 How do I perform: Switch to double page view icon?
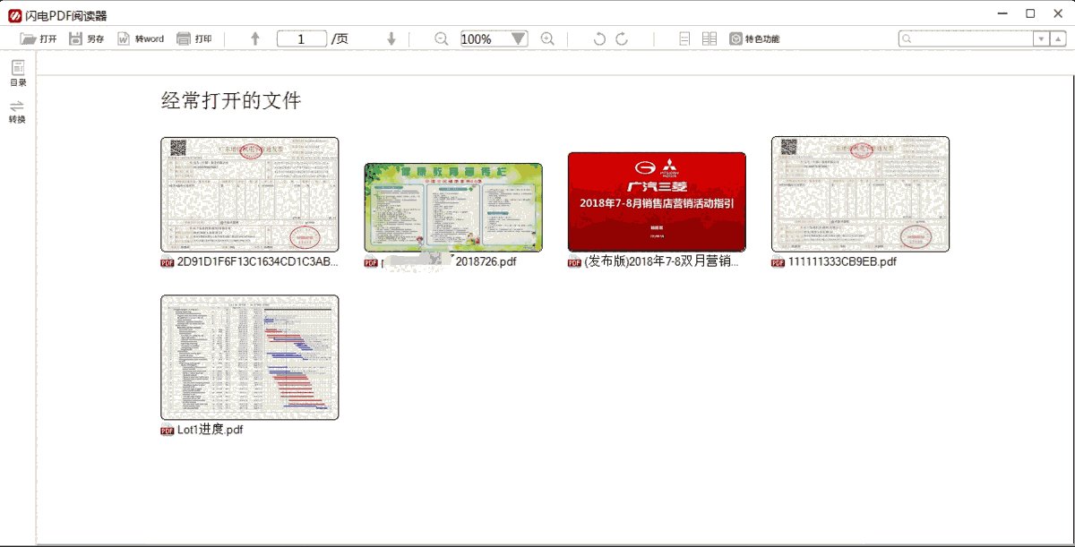709,38
